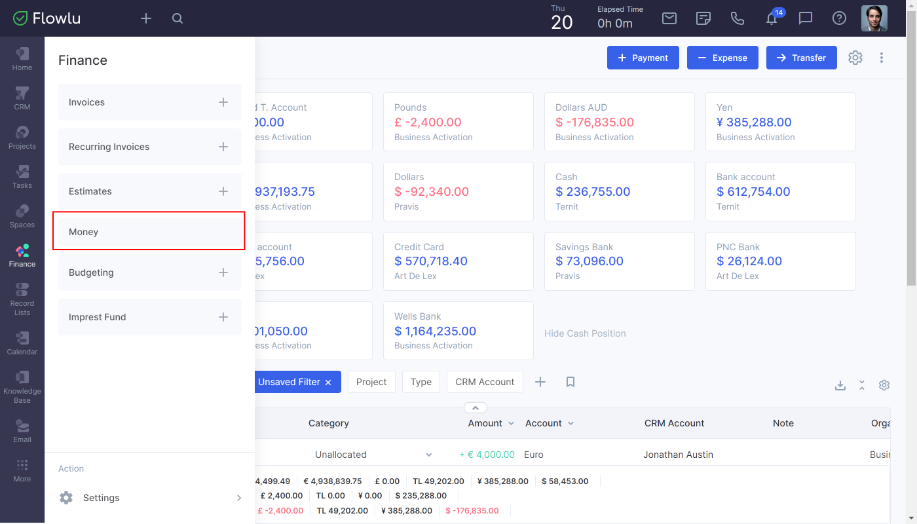The height and width of the screenshot is (524, 917).
Task: Open the mail envelope icon in header
Action: pos(669,18)
